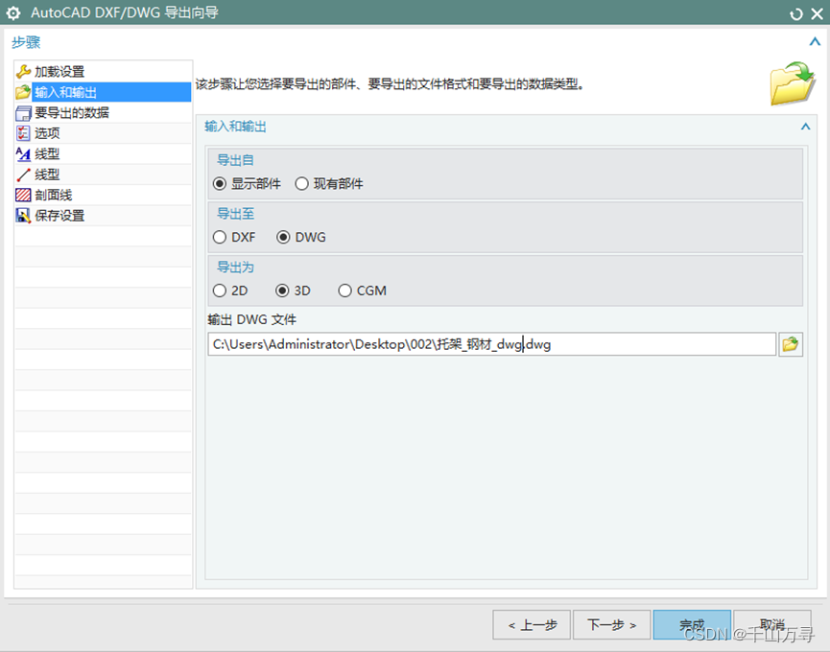This screenshot has height=652, width=830.
Task: Click the 上一步 button
Action: click(x=532, y=625)
